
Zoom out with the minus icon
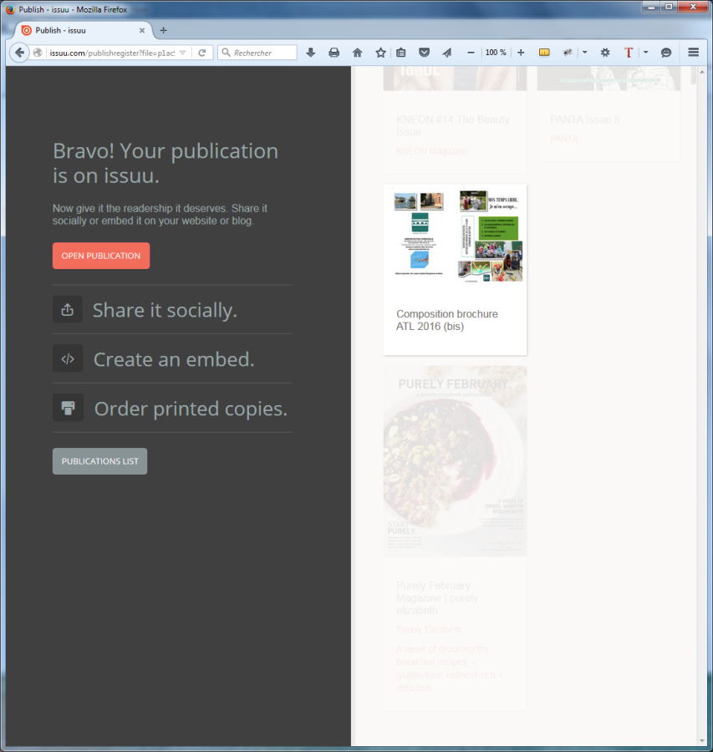pos(471,53)
